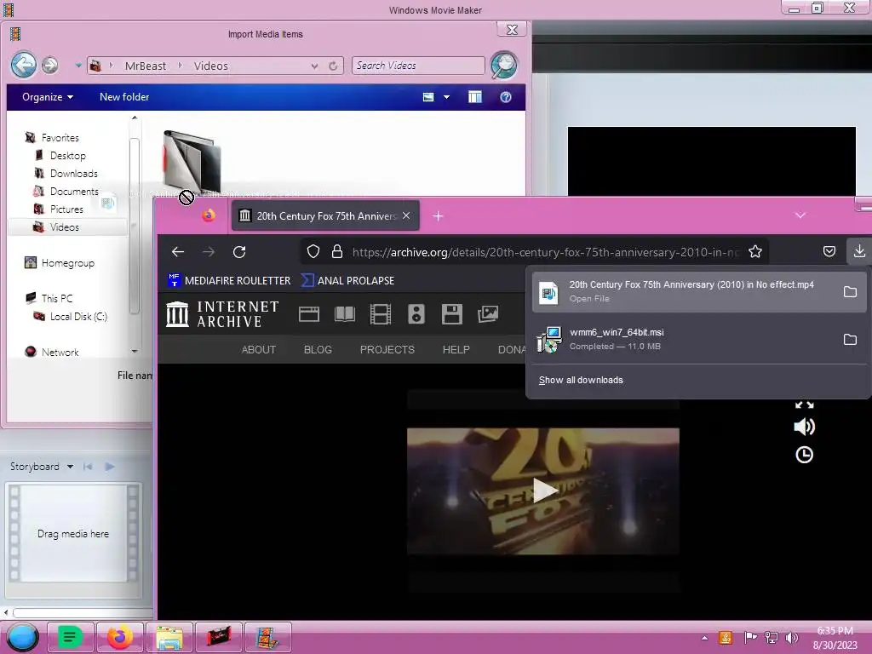Select Local Disk (C:)
Image resolution: width=872 pixels, height=654 pixels.
[x=78, y=316]
